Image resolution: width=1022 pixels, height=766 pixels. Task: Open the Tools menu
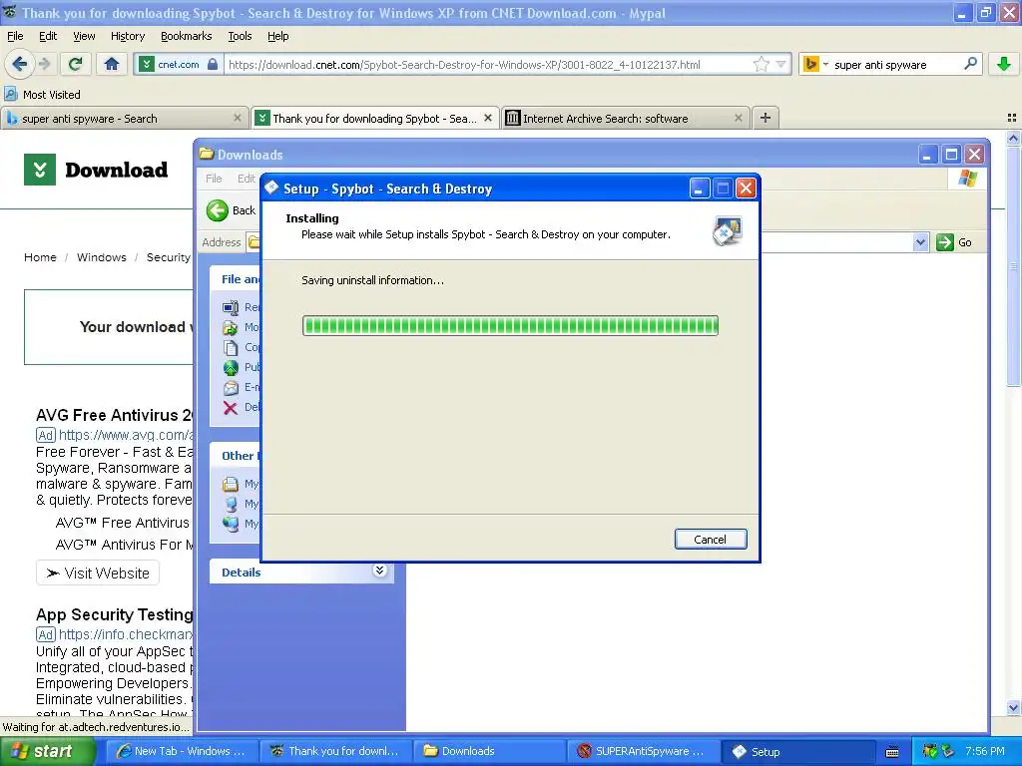click(240, 36)
